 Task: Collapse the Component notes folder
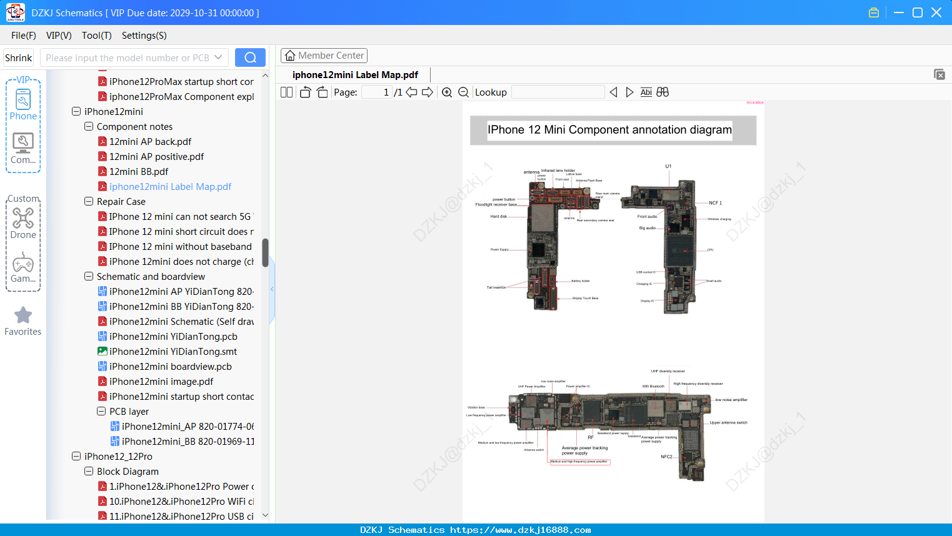click(89, 126)
